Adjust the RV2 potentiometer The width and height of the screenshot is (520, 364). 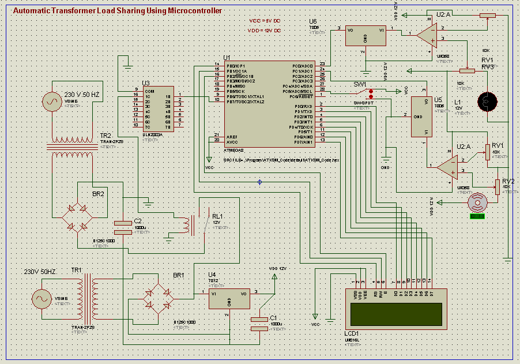[x=497, y=186]
